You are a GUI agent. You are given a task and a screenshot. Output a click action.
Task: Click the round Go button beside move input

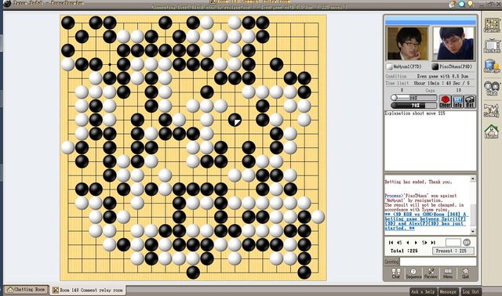(x=467, y=242)
